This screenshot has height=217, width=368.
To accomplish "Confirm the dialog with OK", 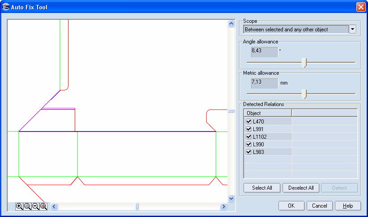I will [291, 206].
